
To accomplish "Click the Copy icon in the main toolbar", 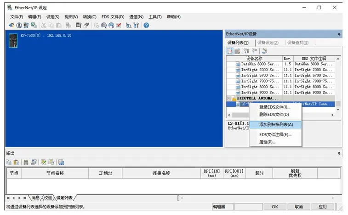I will 51,26.
